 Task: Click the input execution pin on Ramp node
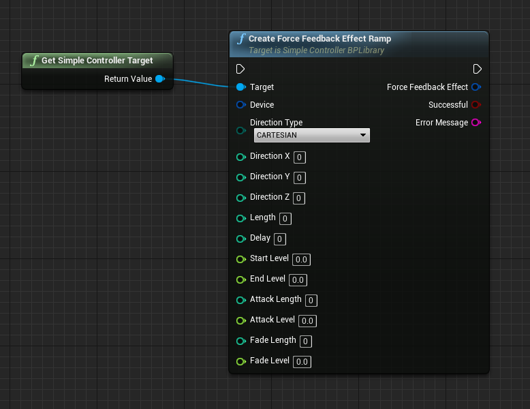pyautogui.click(x=240, y=69)
